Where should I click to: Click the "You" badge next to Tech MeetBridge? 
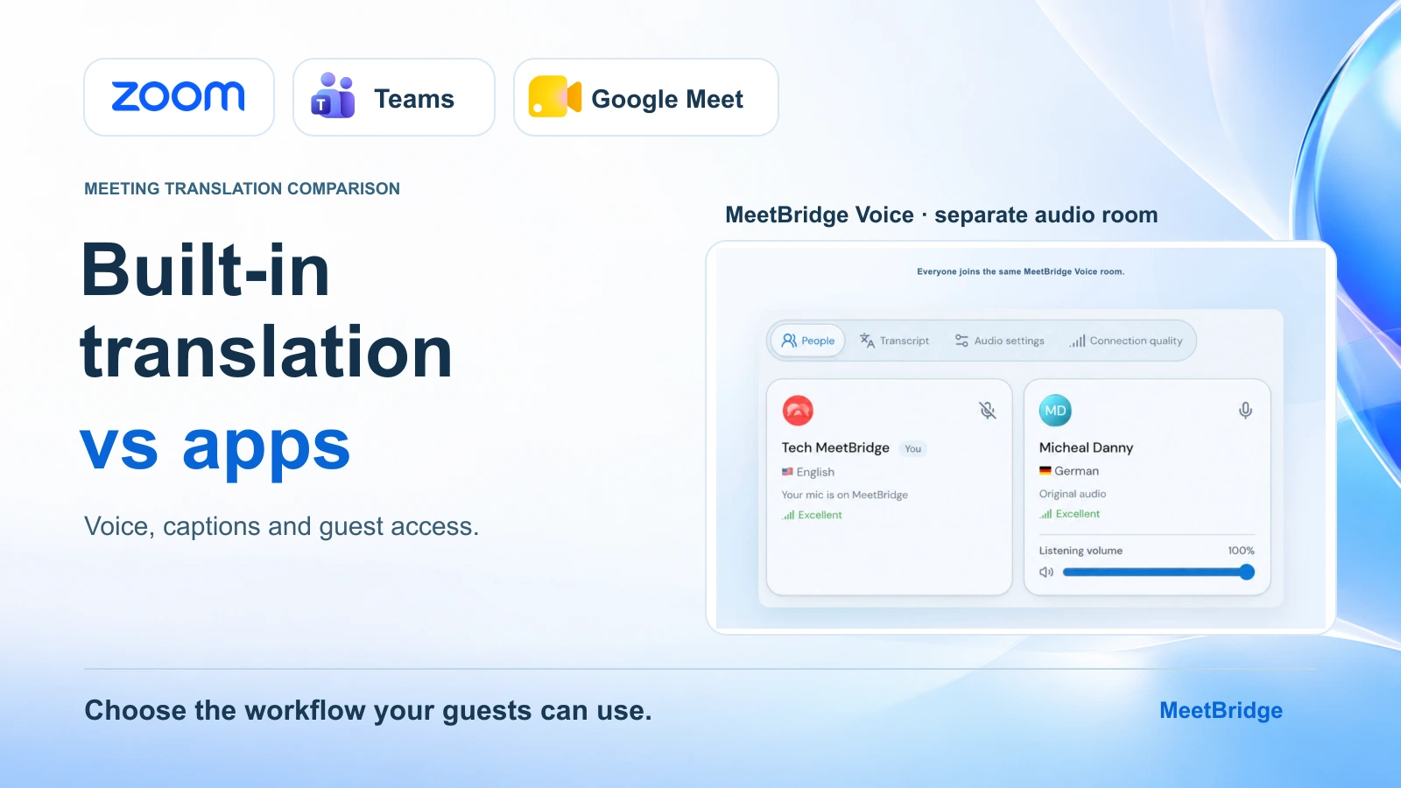pyautogui.click(x=913, y=448)
